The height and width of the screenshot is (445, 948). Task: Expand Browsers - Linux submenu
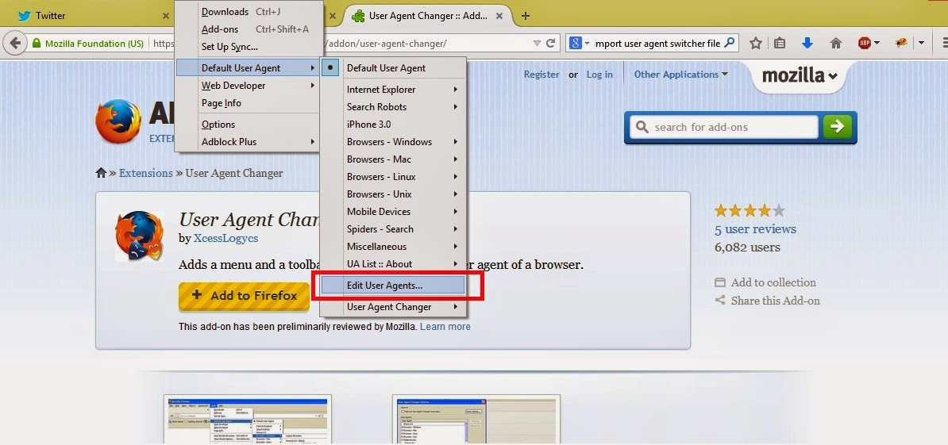393,177
